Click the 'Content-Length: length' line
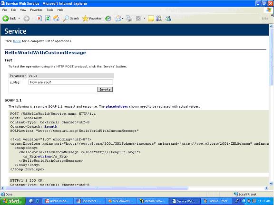Viewport: 274px width, 205px height. tap(34, 127)
